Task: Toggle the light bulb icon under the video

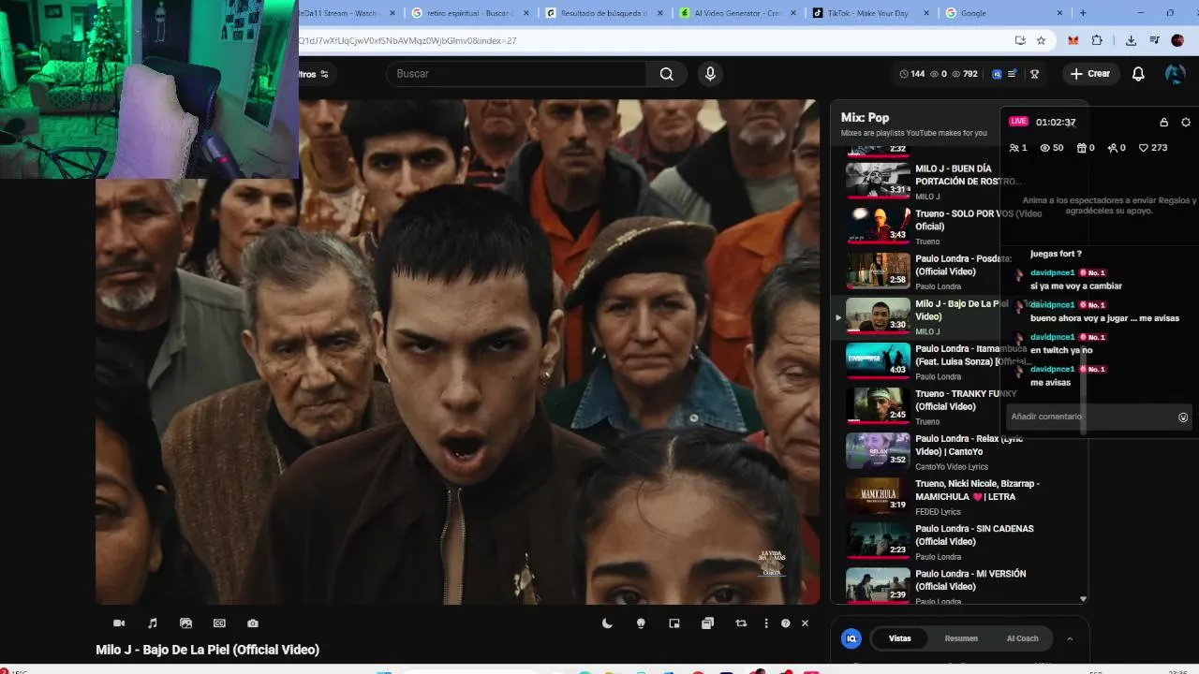Action: pyautogui.click(x=641, y=623)
